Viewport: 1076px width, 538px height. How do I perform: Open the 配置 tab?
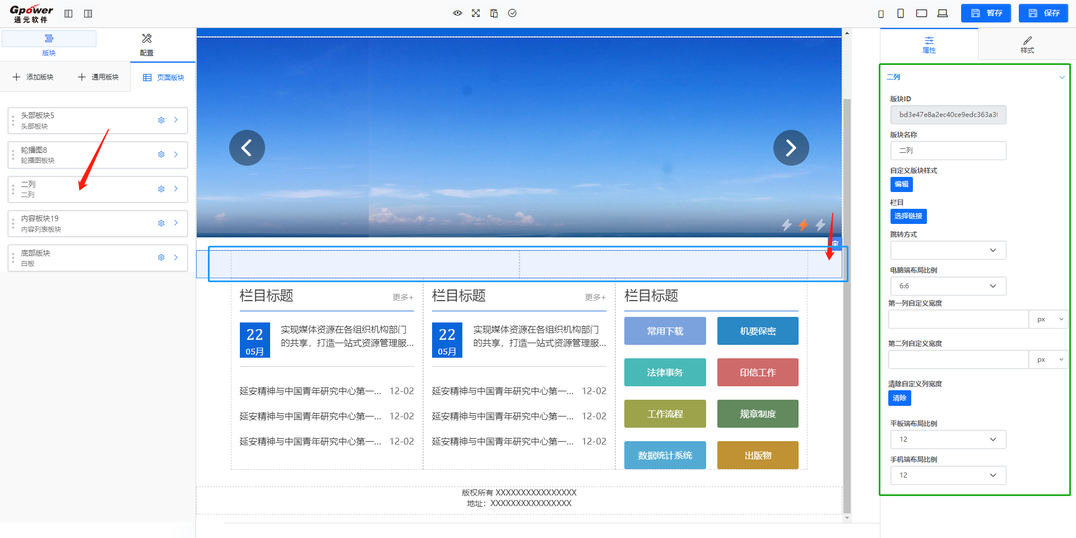coord(146,44)
